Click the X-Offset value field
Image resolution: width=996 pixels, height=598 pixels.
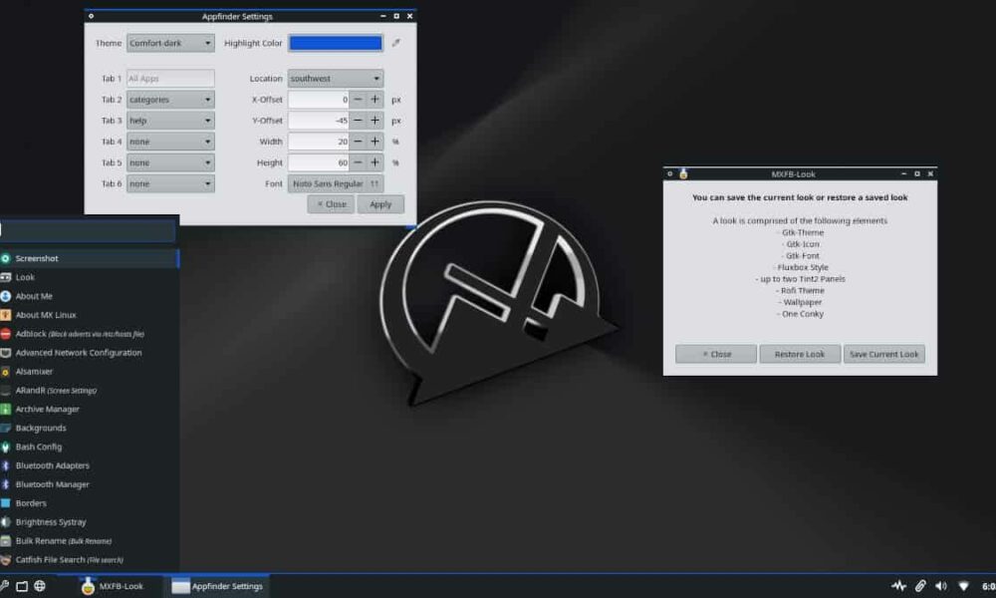click(319, 100)
